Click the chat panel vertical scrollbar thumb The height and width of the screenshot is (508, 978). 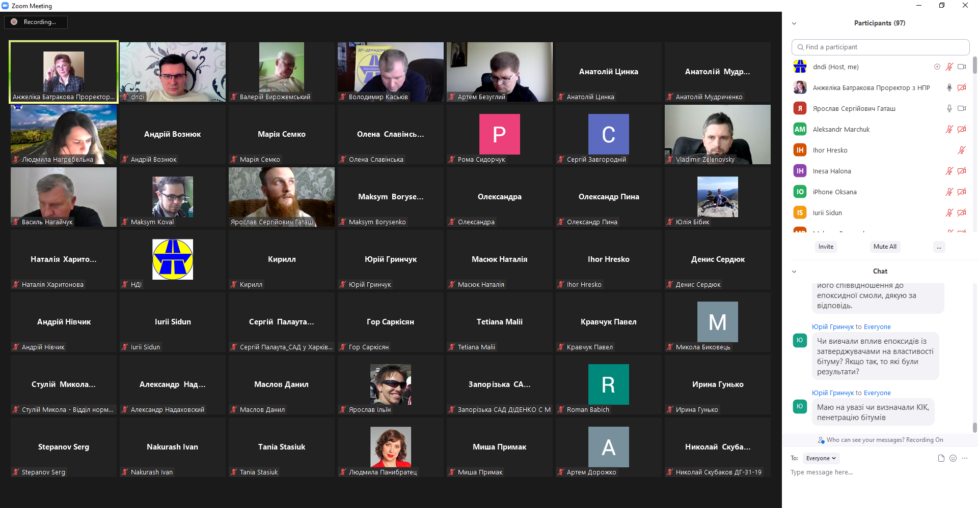click(974, 427)
